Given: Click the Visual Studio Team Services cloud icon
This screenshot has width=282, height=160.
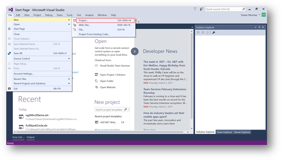Looking at the screenshot, I should pos(97,66).
